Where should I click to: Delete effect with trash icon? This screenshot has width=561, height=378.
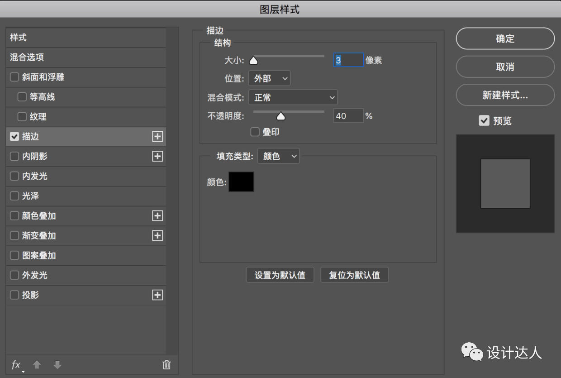[167, 365]
